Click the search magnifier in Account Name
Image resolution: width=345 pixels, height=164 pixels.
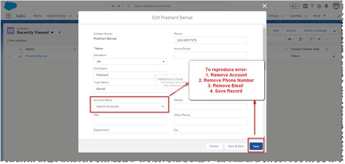tap(163, 106)
